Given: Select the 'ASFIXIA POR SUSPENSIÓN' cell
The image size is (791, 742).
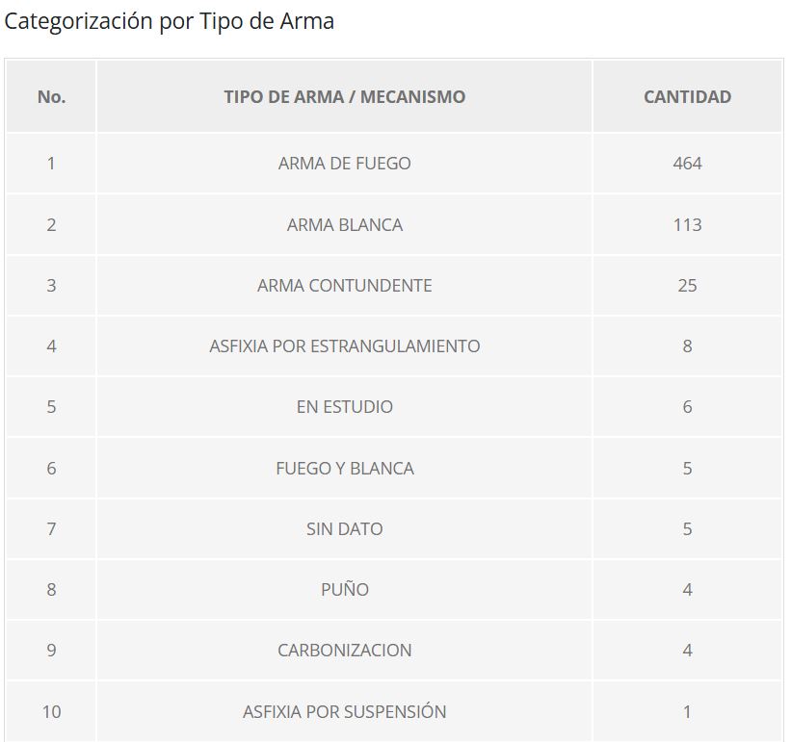Looking at the screenshot, I should (x=344, y=712).
